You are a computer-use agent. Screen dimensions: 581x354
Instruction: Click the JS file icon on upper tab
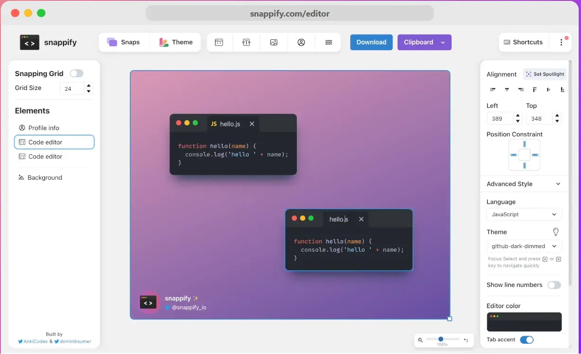click(x=214, y=124)
